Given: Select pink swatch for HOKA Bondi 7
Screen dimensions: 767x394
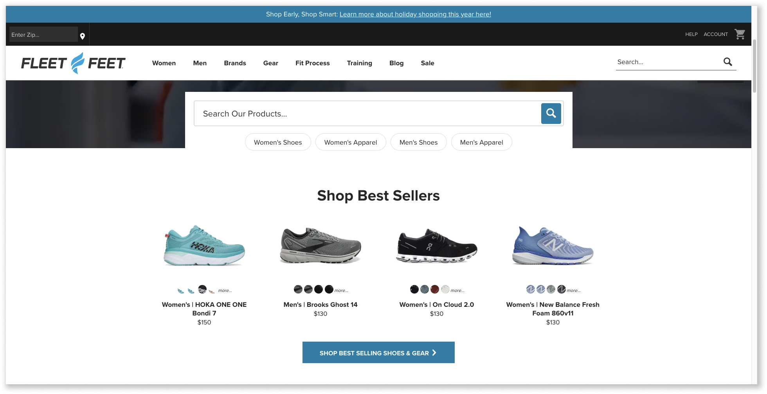Looking at the screenshot, I should (x=212, y=291).
